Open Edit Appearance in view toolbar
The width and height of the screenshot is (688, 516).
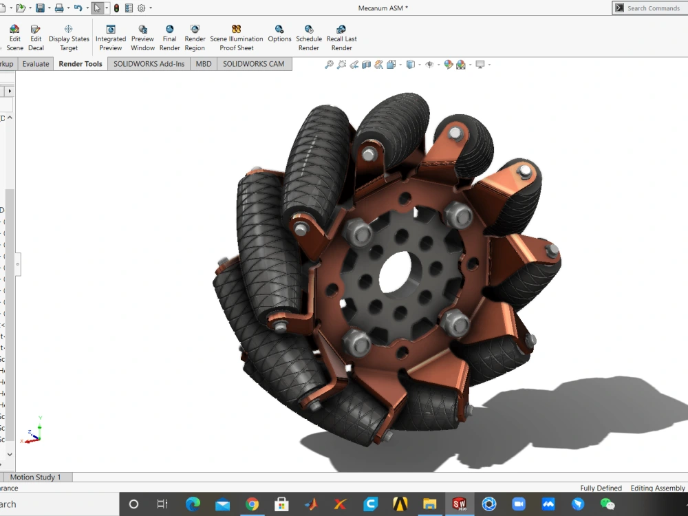click(x=449, y=65)
